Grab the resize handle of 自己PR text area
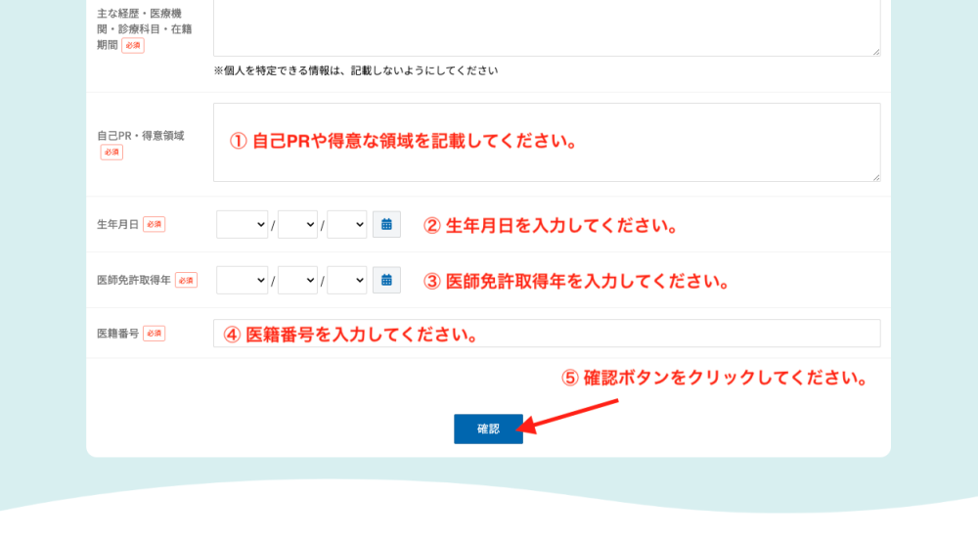The image size is (978, 542). pyautogui.click(x=875, y=177)
